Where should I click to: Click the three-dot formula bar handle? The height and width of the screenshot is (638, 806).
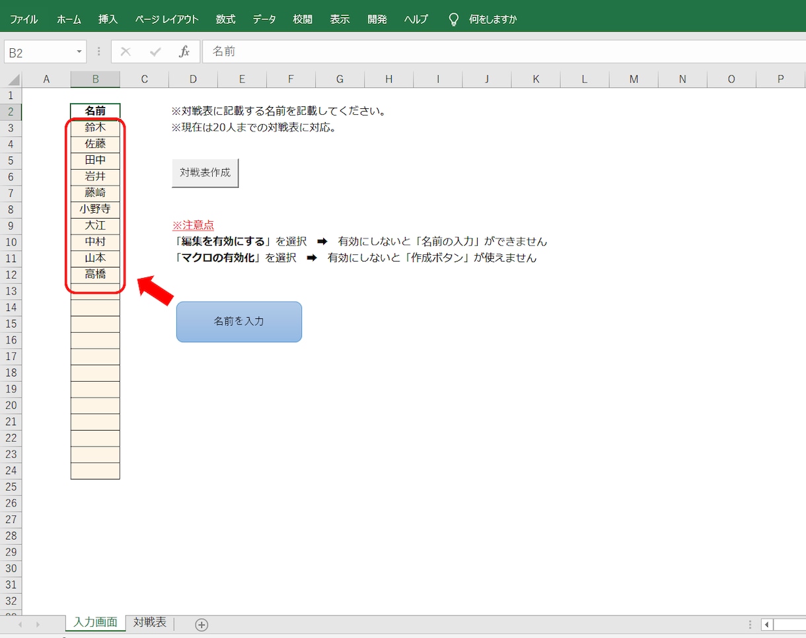tap(98, 52)
